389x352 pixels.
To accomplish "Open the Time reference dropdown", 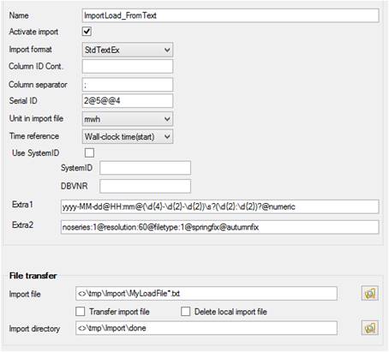I will [x=128, y=136].
